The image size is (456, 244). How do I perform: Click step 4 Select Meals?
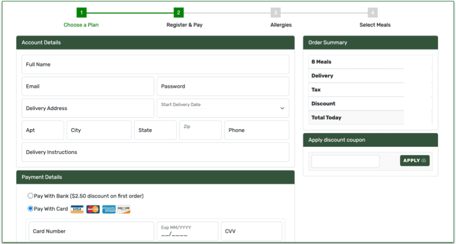373,13
